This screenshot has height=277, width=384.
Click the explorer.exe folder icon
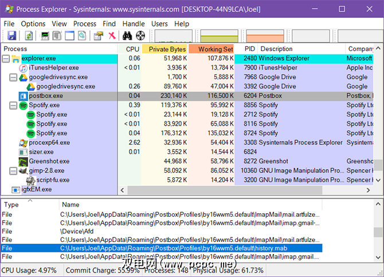15,58
